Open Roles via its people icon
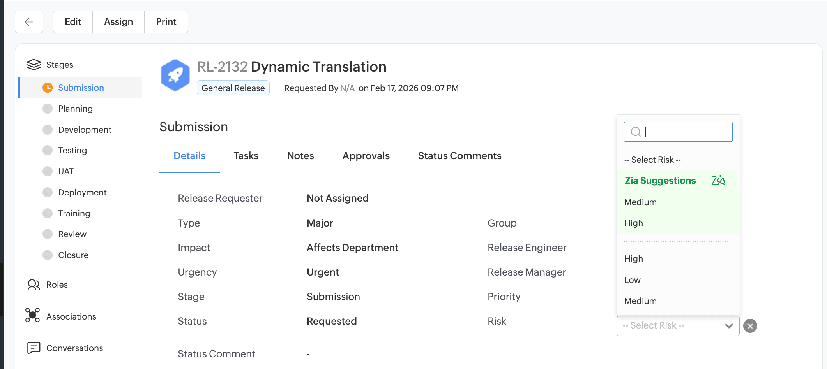 34,285
